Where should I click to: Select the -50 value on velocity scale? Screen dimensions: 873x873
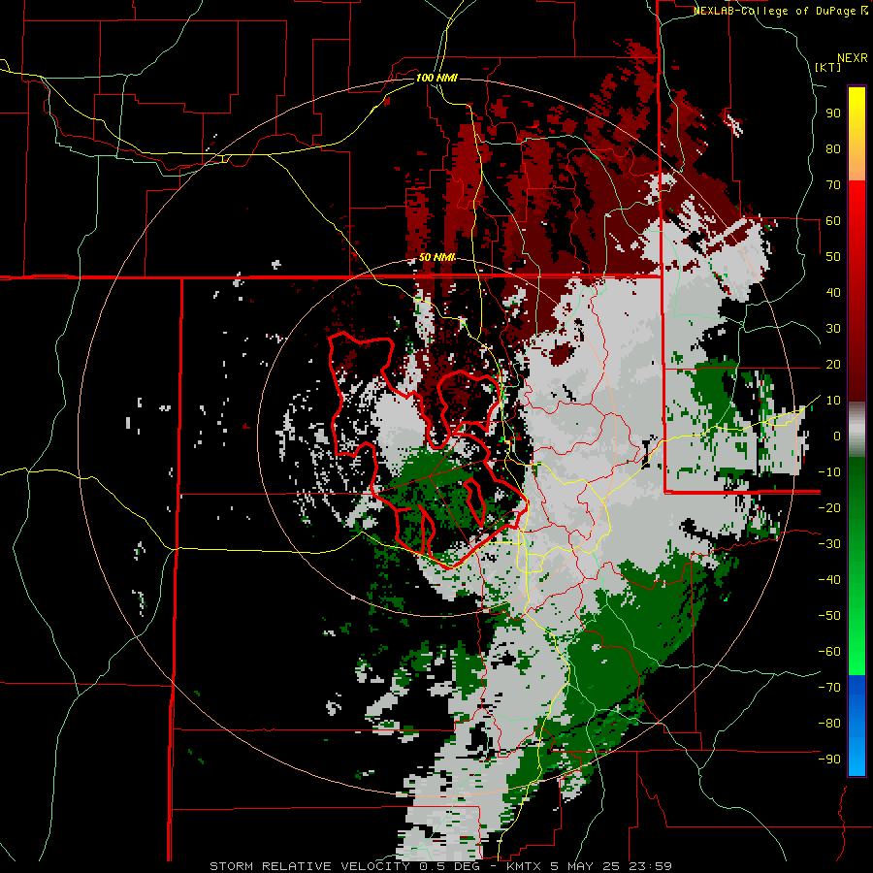(x=829, y=615)
